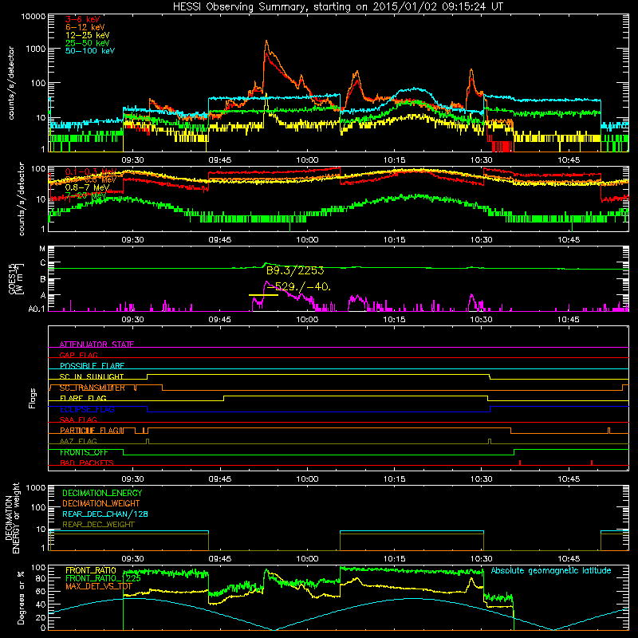Click the DECIMATION ENERGY or weight axis title
Viewport: 638px width, 638px height.
pyautogui.click(x=12, y=518)
